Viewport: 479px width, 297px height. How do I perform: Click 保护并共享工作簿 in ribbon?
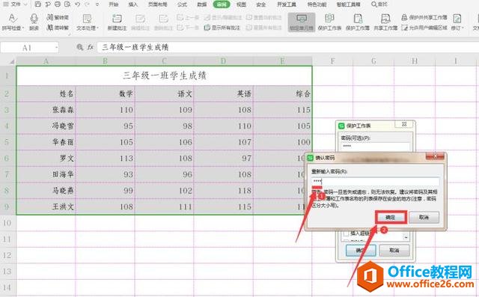(424, 17)
